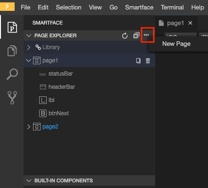The width and height of the screenshot is (208, 188).
Task: Open the Terminal menu
Action: click(x=172, y=8)
